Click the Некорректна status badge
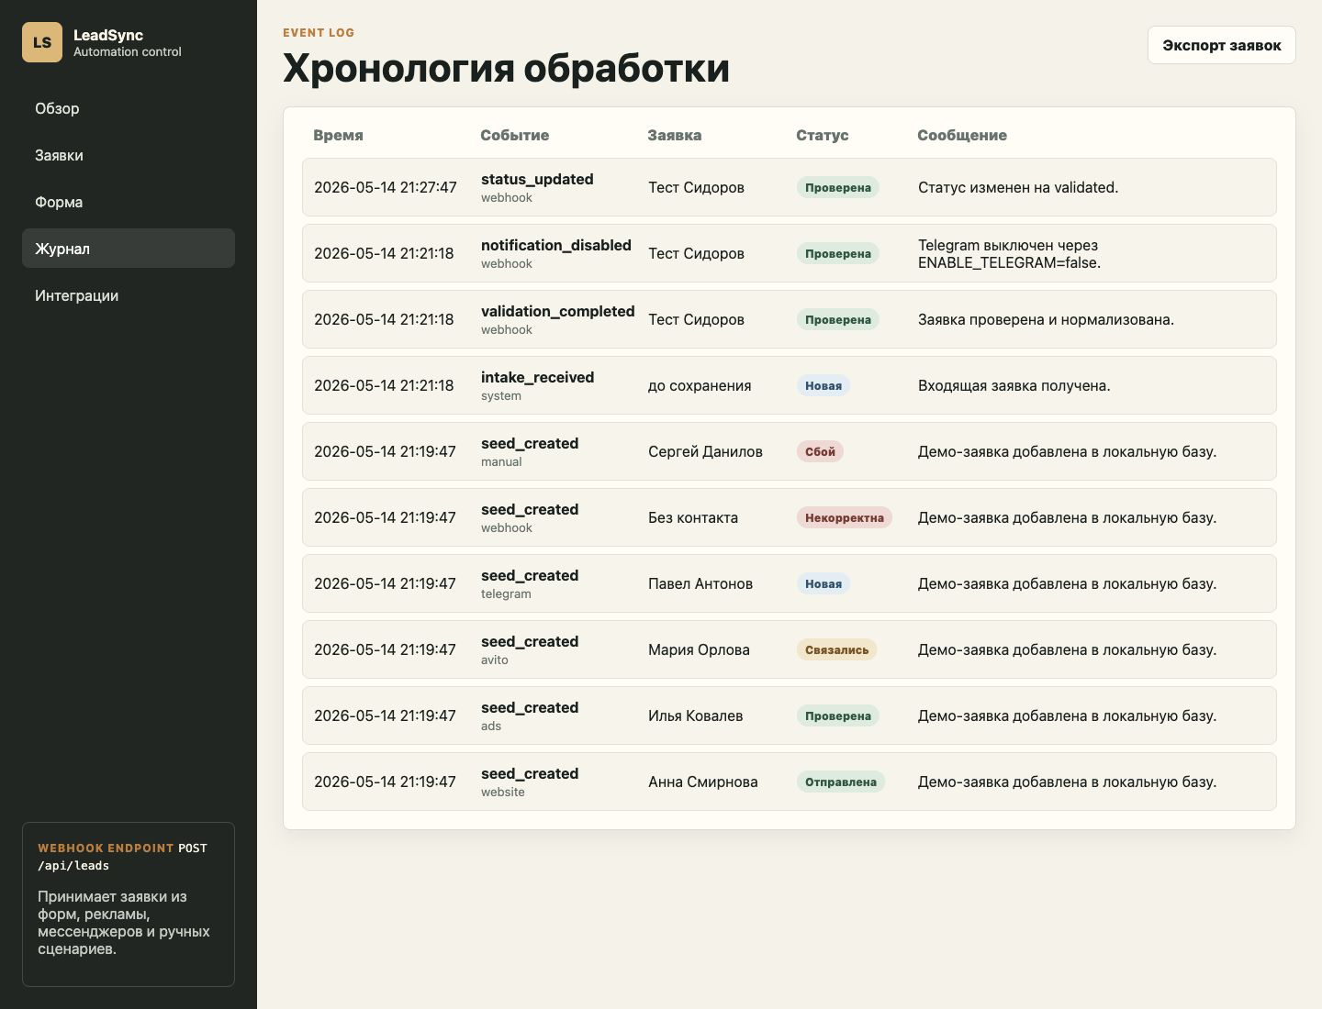The height and width of the screenshot is (1009, 1322). (844, 517)
